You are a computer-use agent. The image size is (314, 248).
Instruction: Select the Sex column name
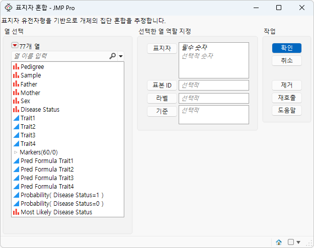(x=25, y=101)
